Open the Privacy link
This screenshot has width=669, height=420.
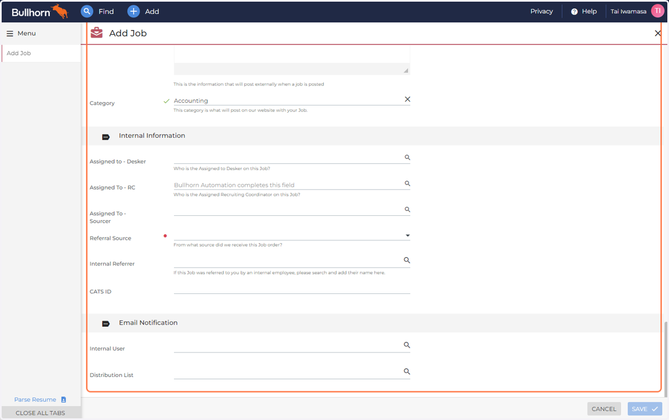point(541,11)
